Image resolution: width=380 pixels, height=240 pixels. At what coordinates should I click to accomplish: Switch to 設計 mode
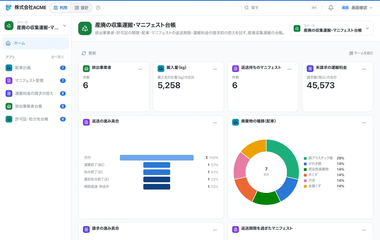pos(82,8)
